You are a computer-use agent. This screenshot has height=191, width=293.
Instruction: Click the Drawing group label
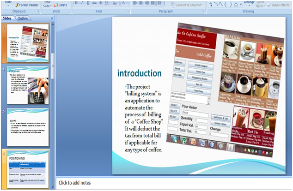[248, 12]
